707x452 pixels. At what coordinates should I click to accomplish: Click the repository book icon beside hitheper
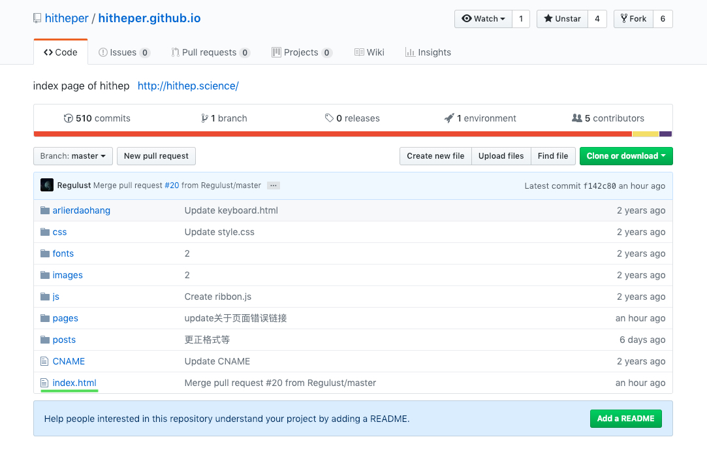point(37,18)
